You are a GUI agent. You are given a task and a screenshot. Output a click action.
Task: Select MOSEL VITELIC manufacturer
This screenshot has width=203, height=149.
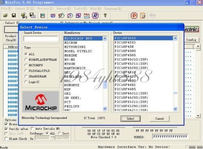[83, 51]
